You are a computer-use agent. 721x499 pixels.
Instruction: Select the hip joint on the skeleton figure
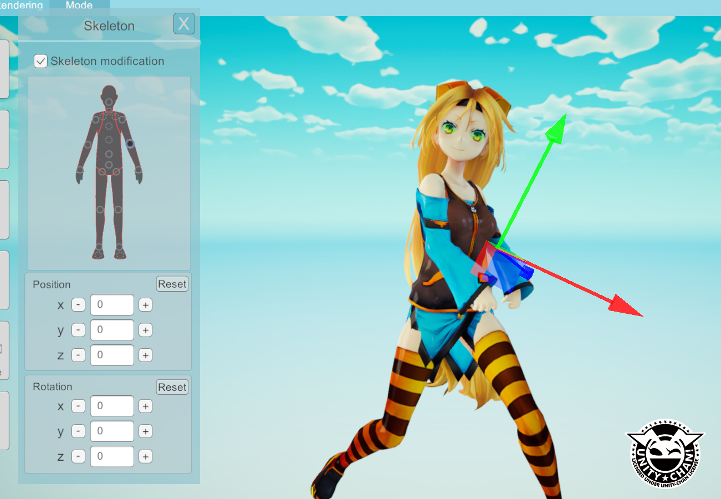pyautogui.click(x=109, y=164)
